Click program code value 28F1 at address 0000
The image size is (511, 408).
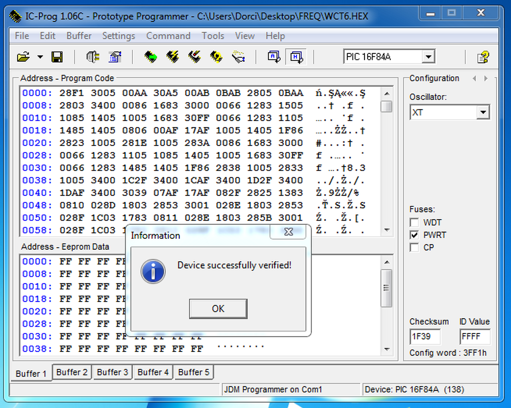pyautogui.click(x=72, y=93)
